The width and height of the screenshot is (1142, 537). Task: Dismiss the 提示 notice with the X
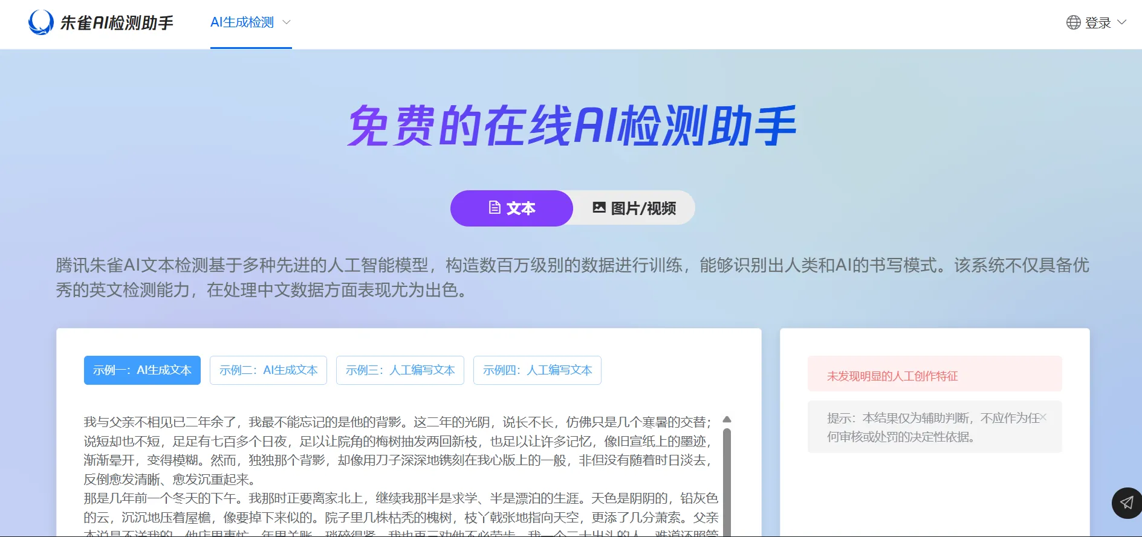[1043, 417]
